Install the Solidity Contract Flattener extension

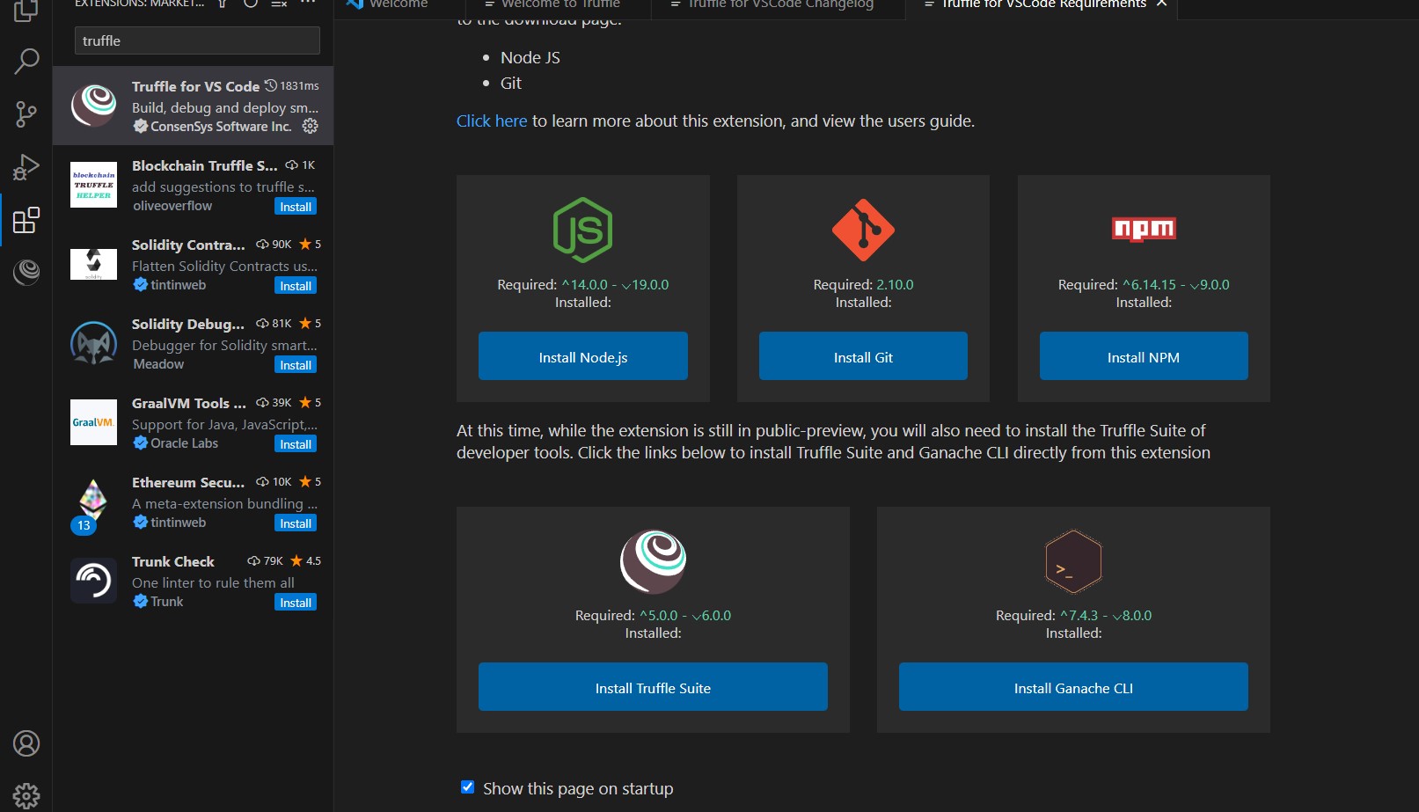pos(296,286)
